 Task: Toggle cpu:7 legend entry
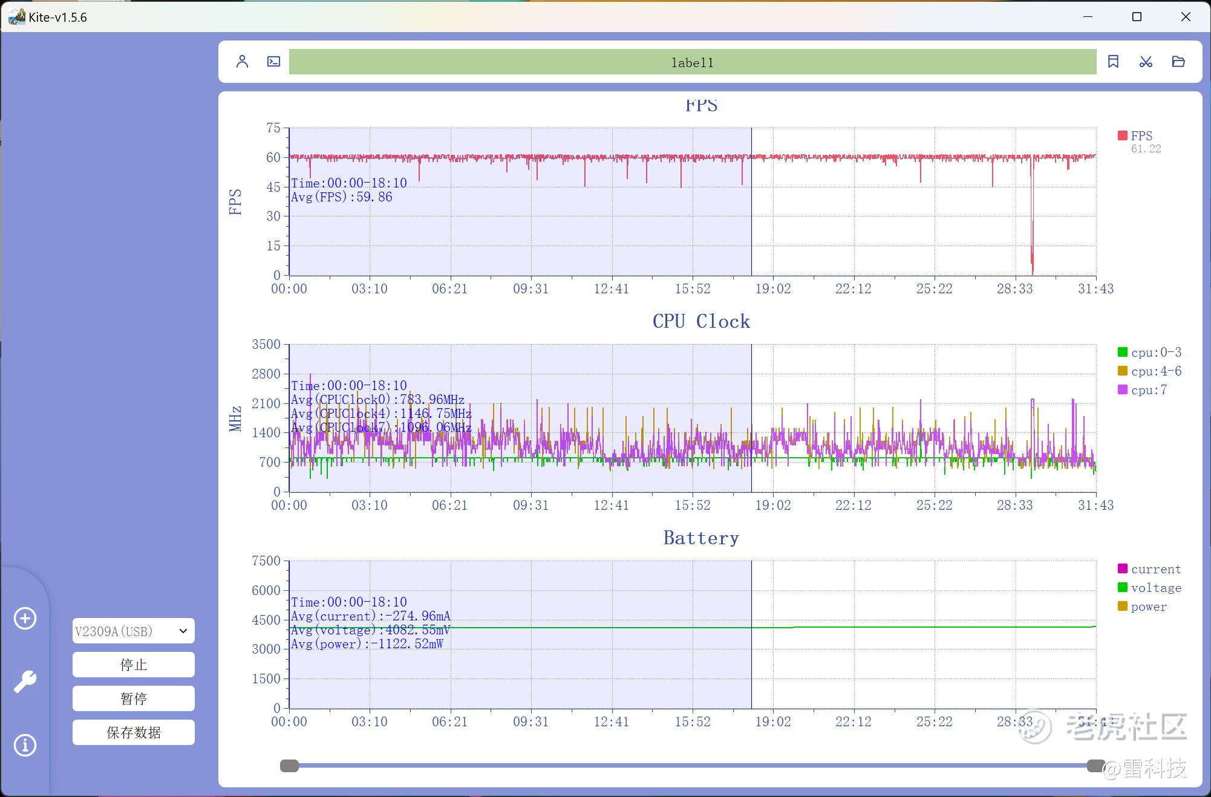pos(1142,390)
